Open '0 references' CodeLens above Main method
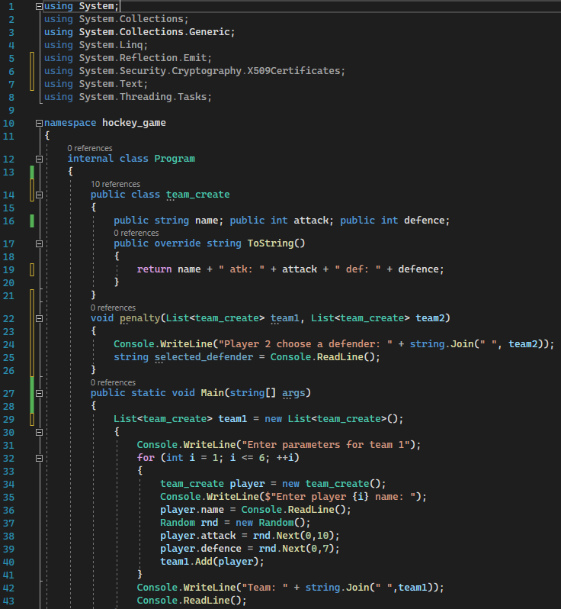The width and height of the screenshot is (561, 609). coord(113,382)
